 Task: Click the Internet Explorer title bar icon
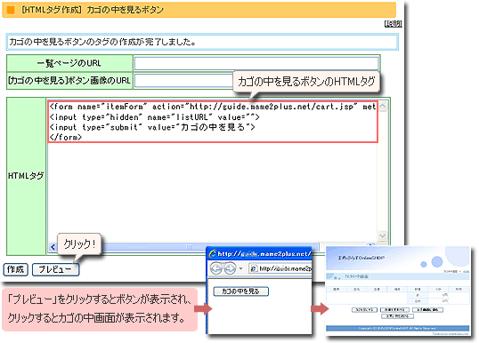click(x=212, y=253)
